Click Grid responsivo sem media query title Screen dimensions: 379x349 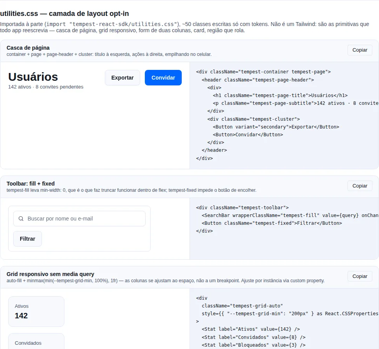click(50, 274)
